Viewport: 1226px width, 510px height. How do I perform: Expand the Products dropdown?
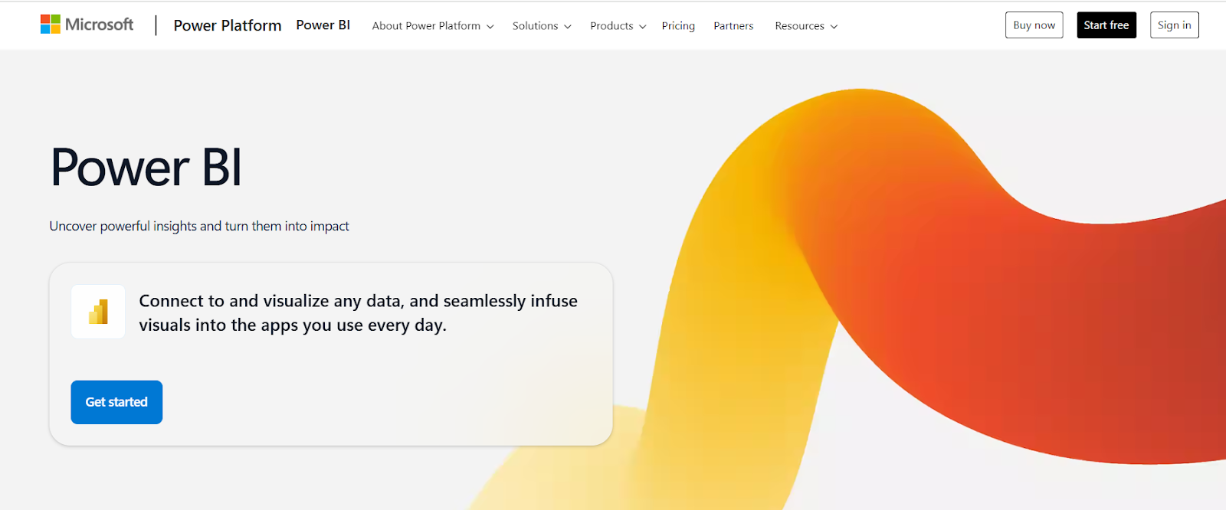point(618,26)
